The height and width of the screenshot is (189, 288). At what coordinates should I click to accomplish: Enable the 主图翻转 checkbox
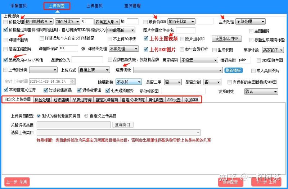pos(251,31)
